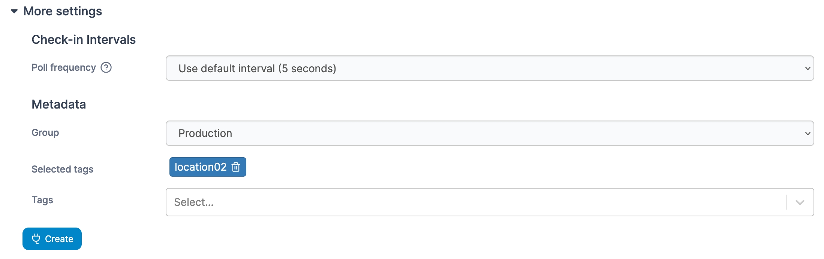Image resolution: width=824 pixels, height=259 pixels.
Task: Click the plug icon on Create
Action: click(36, 239)
